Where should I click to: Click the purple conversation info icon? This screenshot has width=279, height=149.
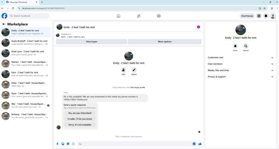click(198, 27)
